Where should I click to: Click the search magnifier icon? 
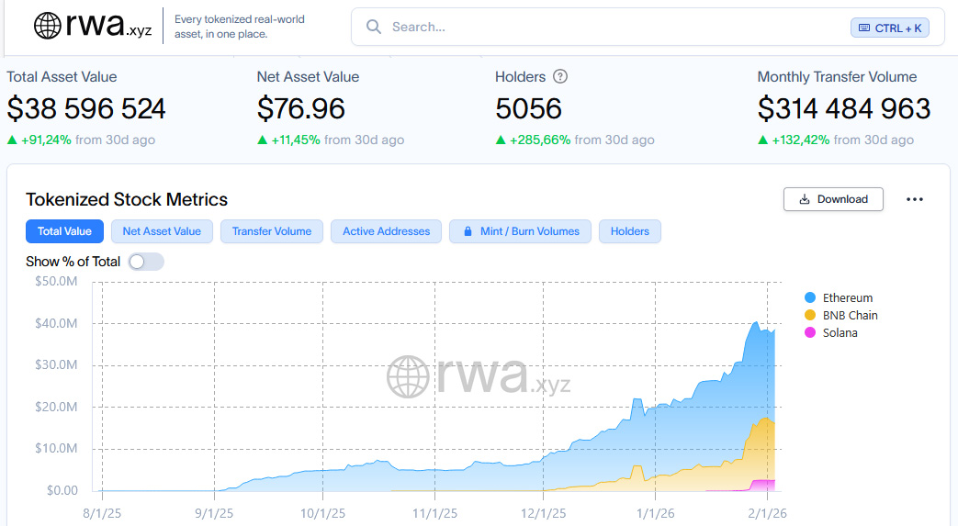(374, 27)
